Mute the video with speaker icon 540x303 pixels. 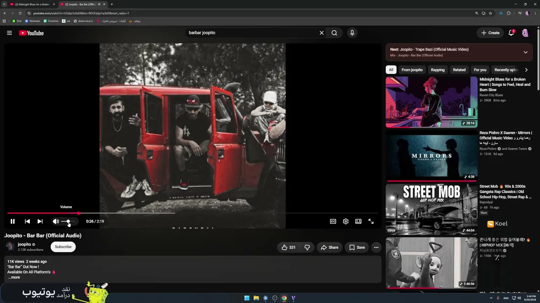[x=56, y=221]
